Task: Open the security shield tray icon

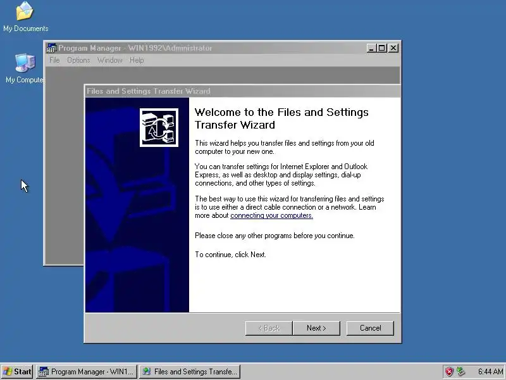Action: (449, 372)
